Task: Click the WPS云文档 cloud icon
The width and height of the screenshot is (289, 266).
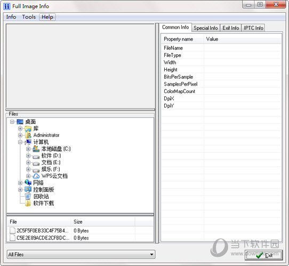Action: [x=36, y=176]
